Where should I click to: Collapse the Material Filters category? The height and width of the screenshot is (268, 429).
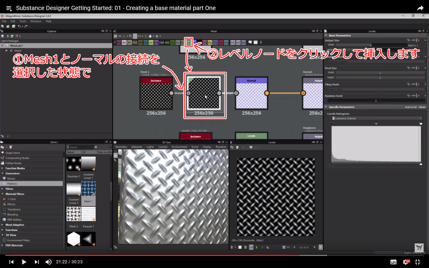click(3, 194)
